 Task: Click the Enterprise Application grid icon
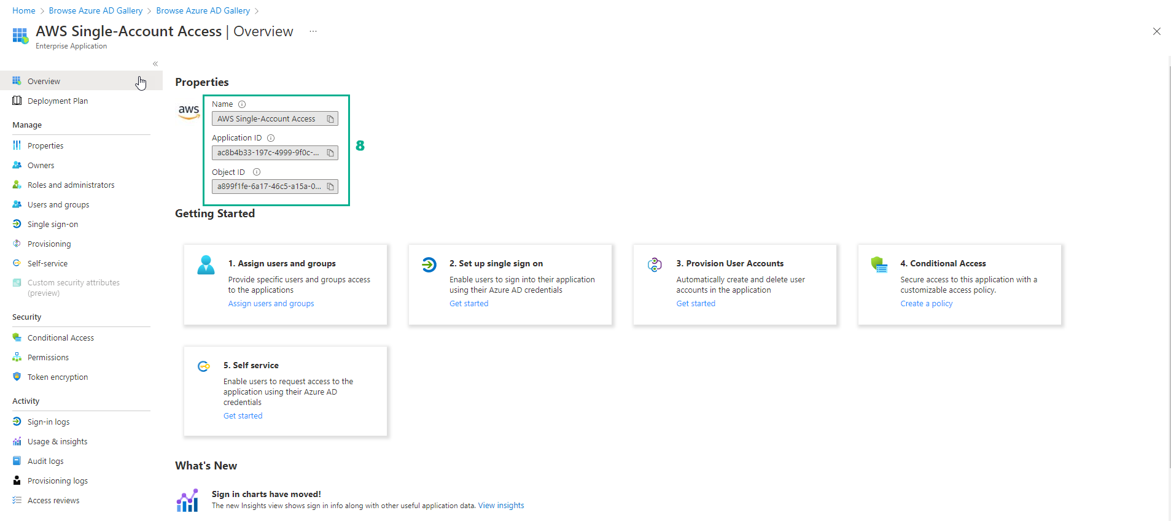20,36
